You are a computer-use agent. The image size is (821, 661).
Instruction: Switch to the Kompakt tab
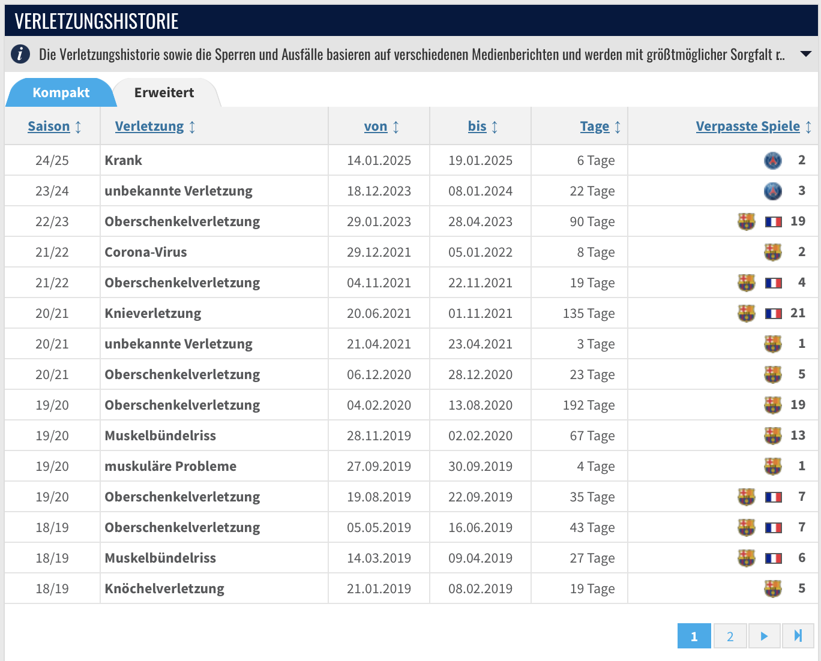pos(61,92)
